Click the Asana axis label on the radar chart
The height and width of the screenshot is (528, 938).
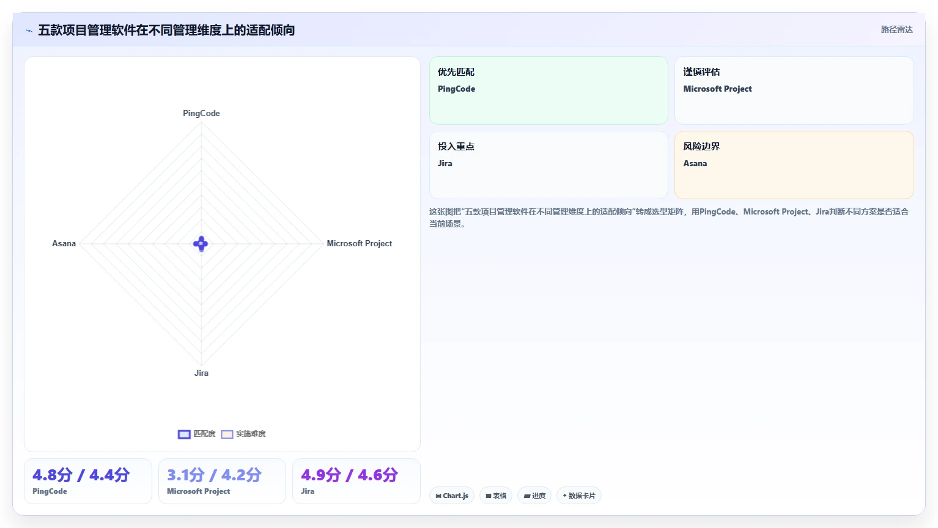[64, 243]
